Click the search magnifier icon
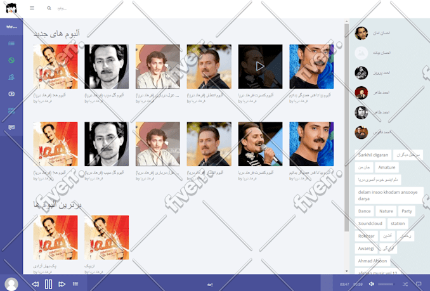The width and height of the screenshot is (430, 291). click(x=49, y=8)
